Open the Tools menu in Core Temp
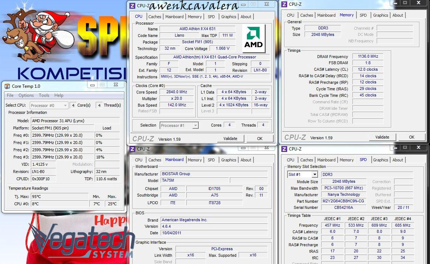The height and width of the screenshot is (264, 430). [44, 95]
